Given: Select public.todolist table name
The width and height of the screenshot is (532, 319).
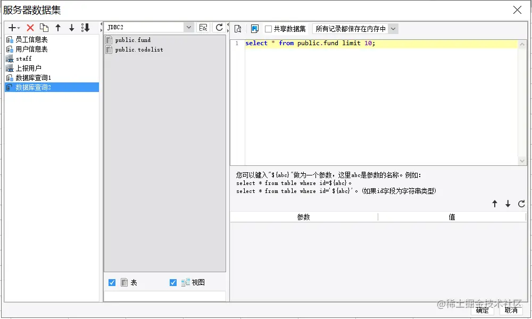Looking at the screenshot, I should (139, 49).
